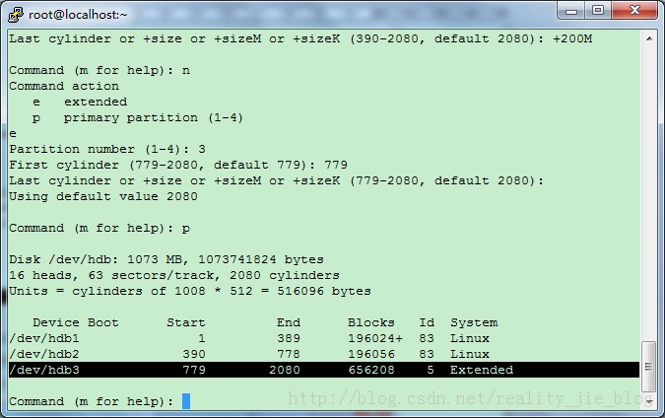Click the scrollbar down arrow
The width and height of the screenshot is (665, 418).
click(649, 400)
